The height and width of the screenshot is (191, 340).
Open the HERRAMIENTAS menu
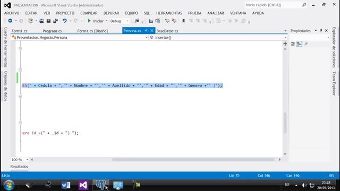pos(169,13)
